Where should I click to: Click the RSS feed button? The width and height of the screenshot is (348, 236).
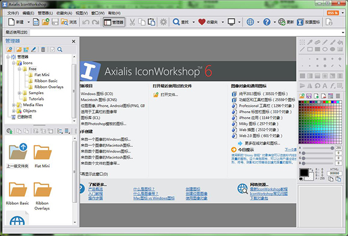[333, 13]
